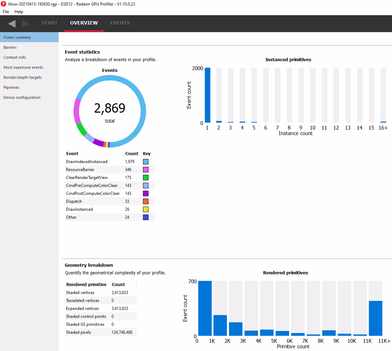The height and width of the screenshot is (351, 392).
Task: Click the Count column header in events table
Action: pyautogui.click(x=132, y=154)
